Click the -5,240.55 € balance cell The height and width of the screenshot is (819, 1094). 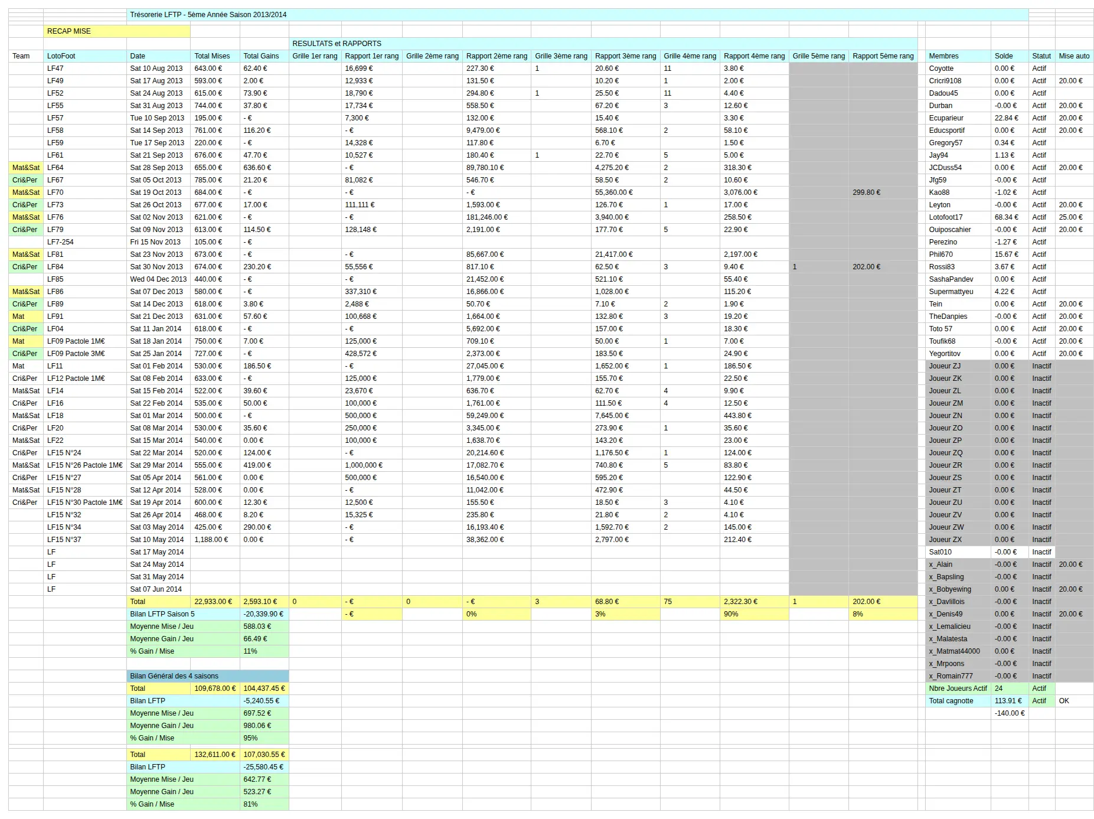coord(264,701)
